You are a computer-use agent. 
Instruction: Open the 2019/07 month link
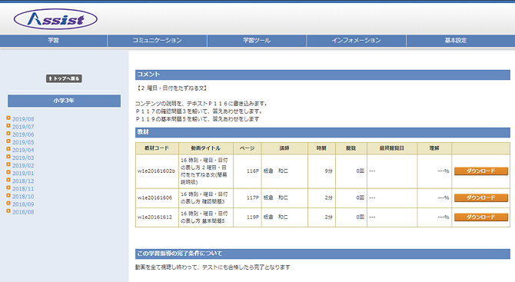pos(23,127)
